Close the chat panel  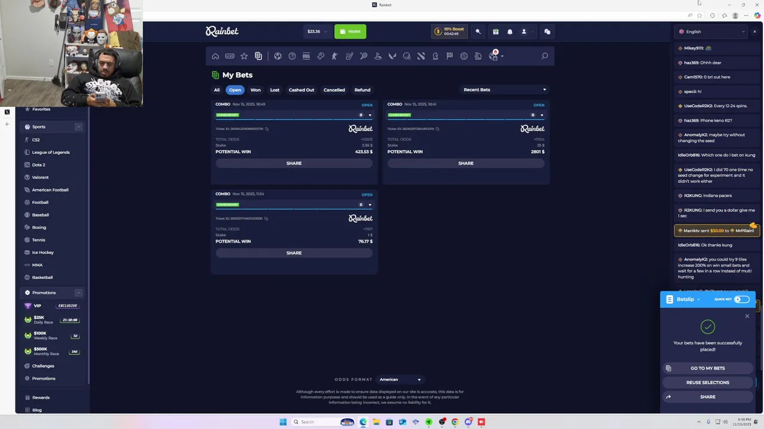[754, 32]
